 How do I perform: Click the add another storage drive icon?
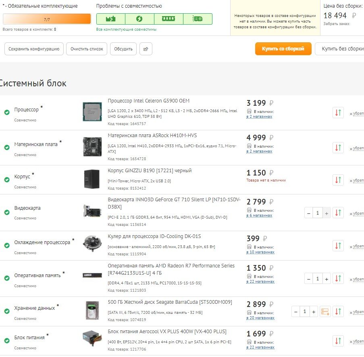tap(325, 311)
